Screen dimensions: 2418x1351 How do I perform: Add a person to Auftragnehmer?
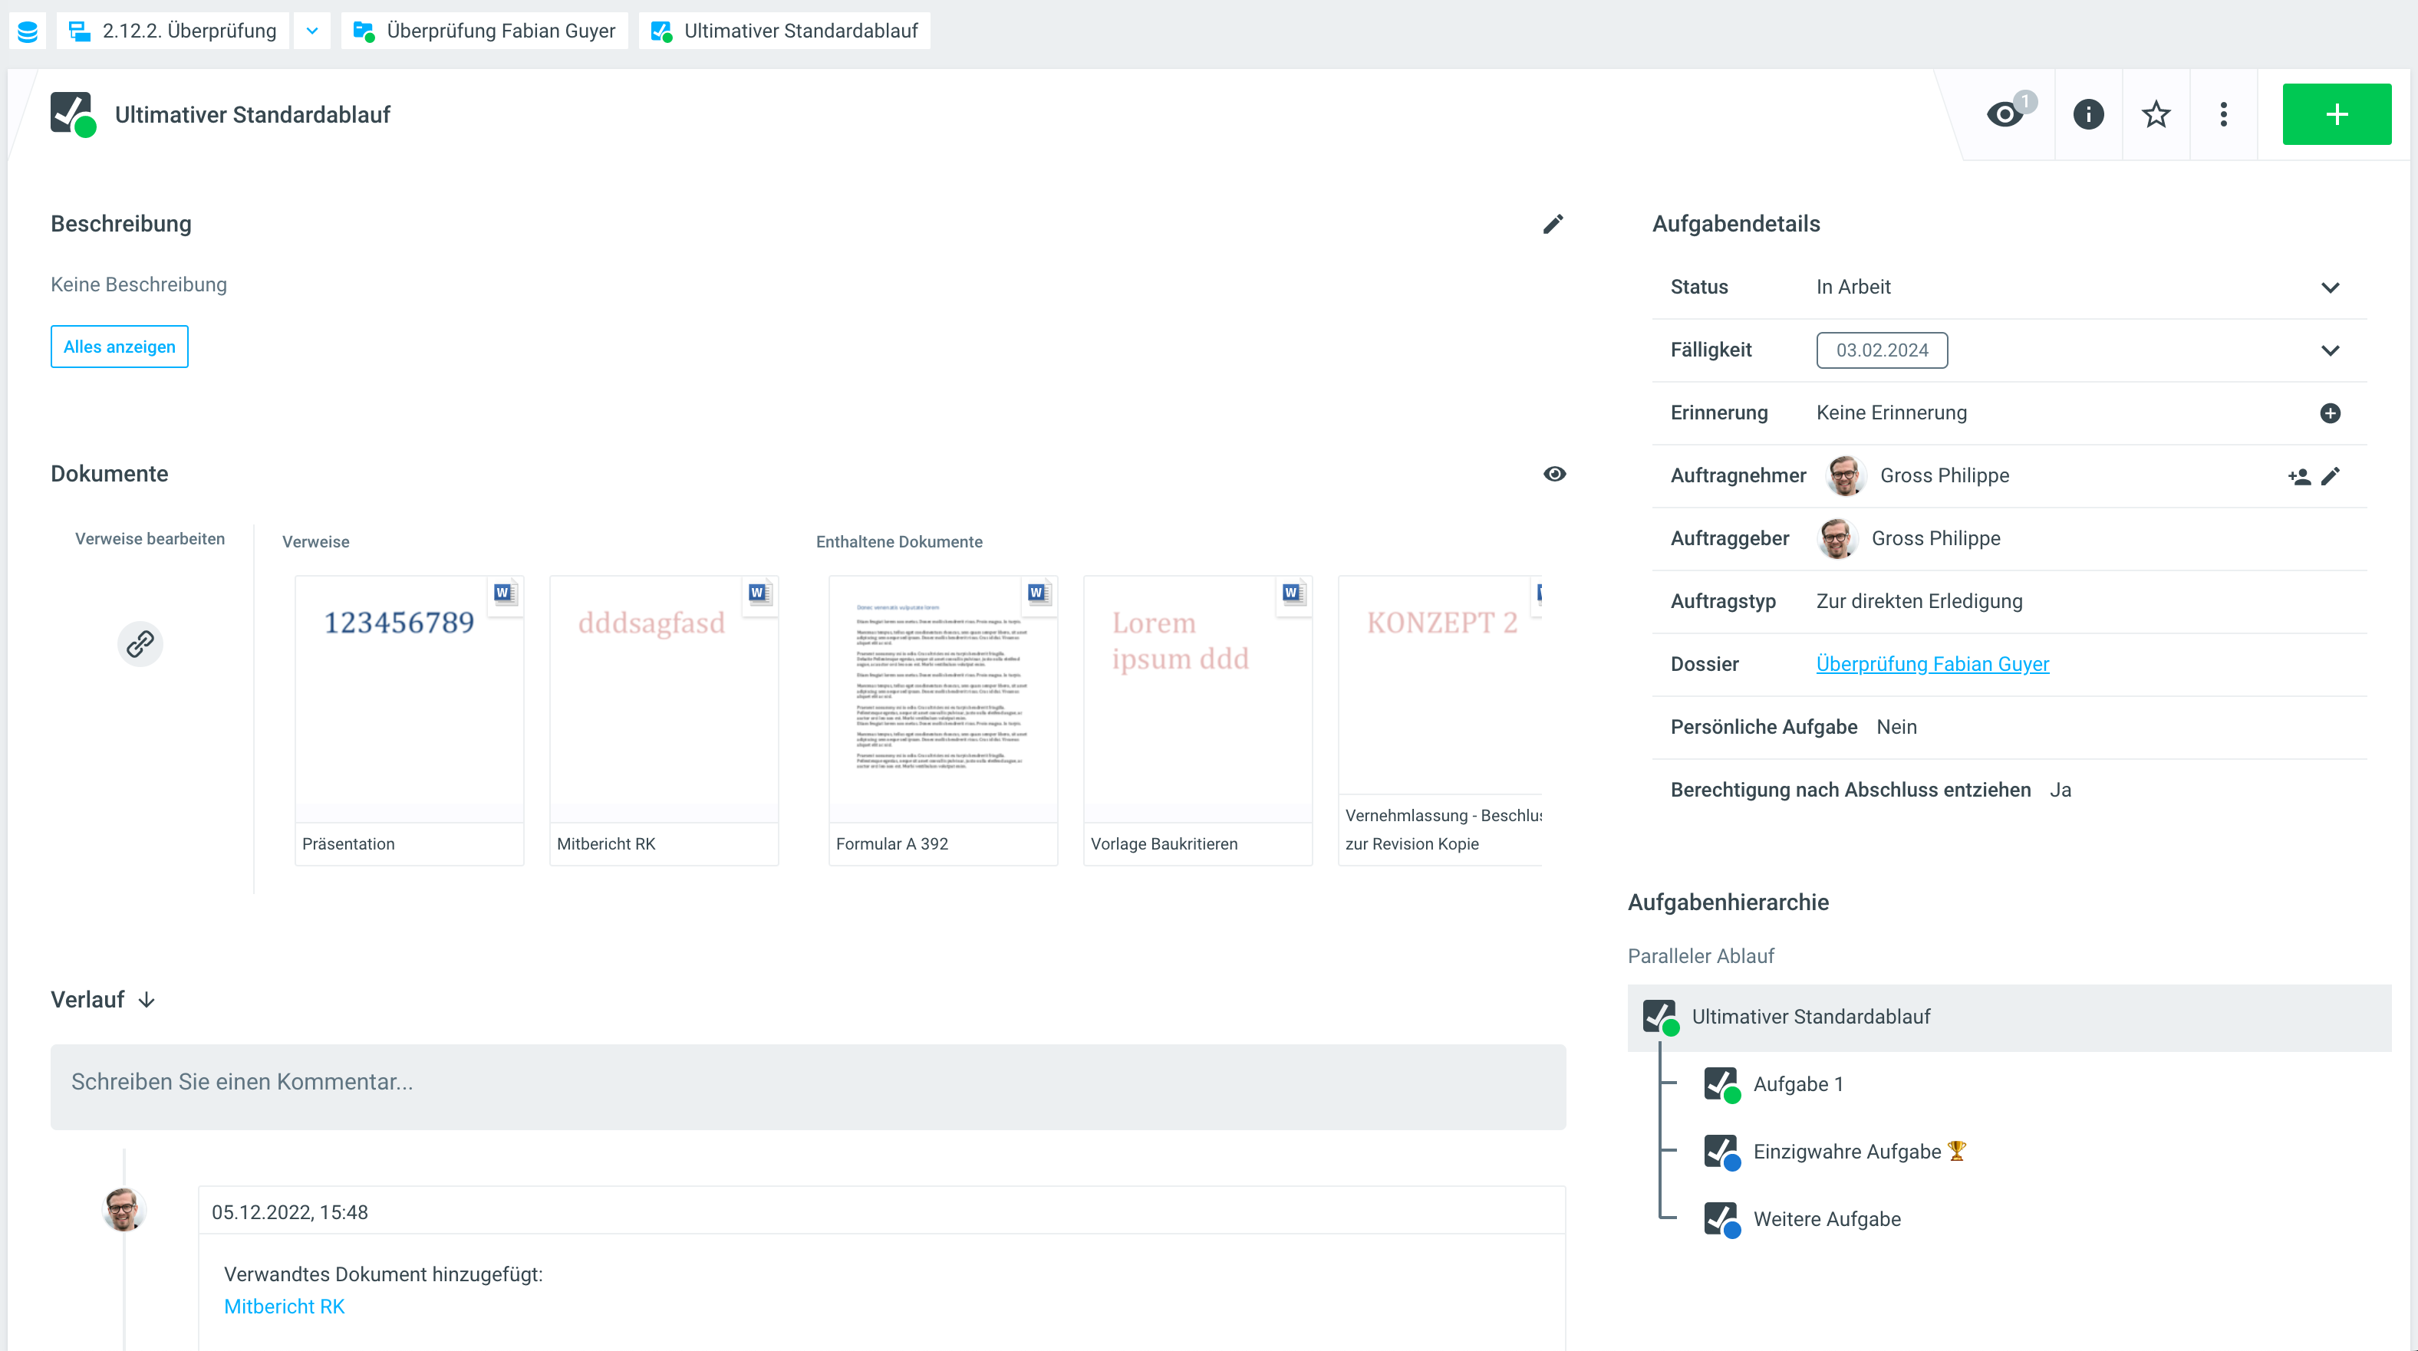coord(2299,477)
